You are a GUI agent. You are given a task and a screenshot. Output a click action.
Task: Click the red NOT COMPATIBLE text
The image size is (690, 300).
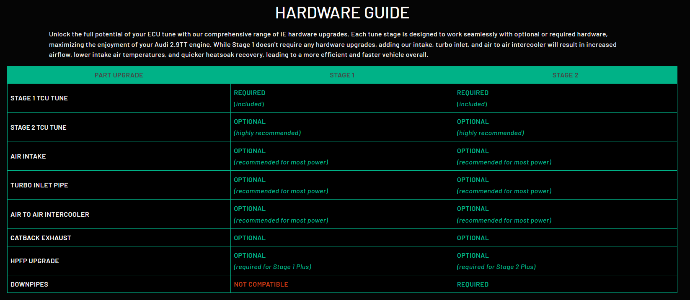[x=261, y=285]
